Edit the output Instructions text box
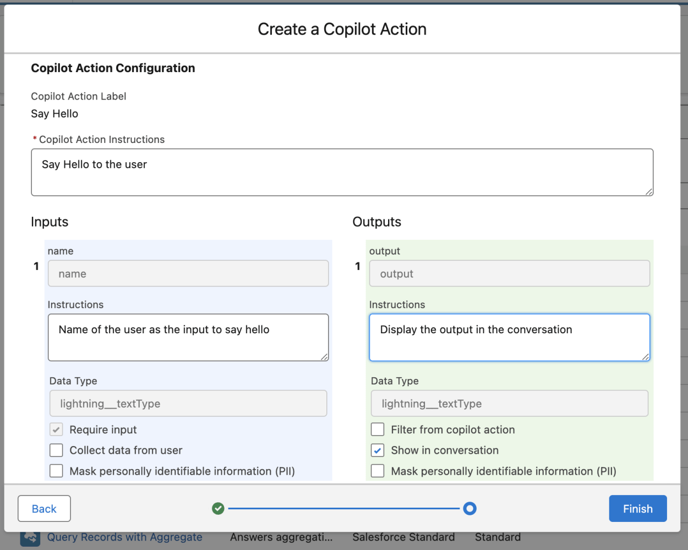Image resolution: width=688 pixels, height=550 pixels. pyautogui.click(x=509, y=337)
